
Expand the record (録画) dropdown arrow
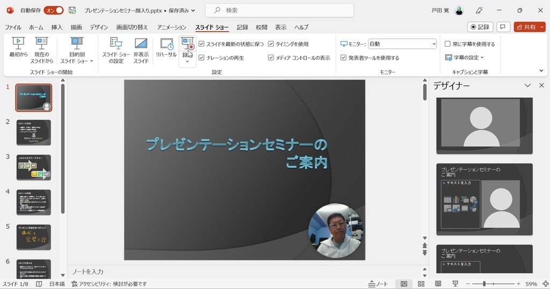click(x=187, y=62)
